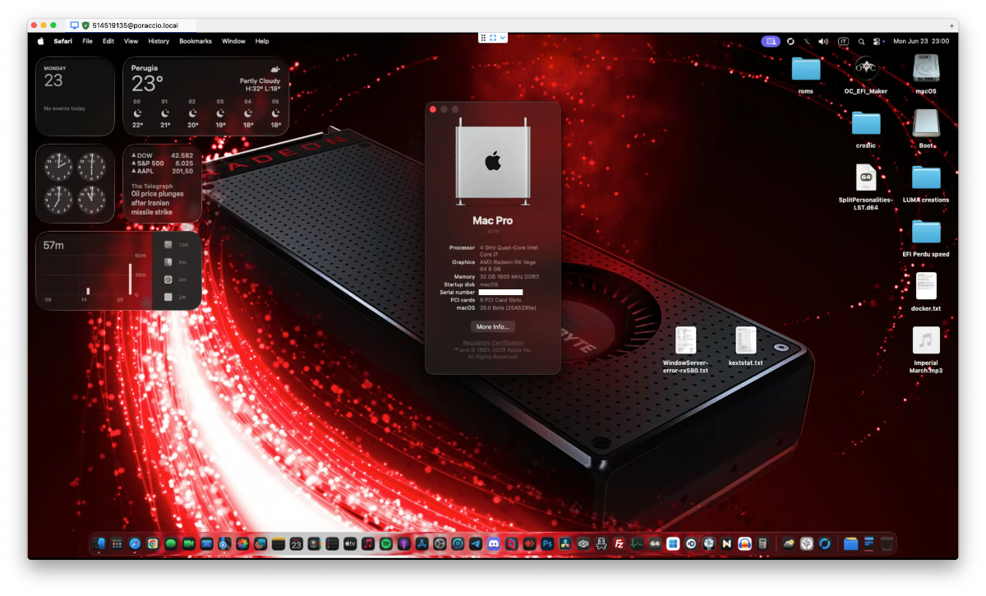Open the Notes app in Dock

[279, 543]
